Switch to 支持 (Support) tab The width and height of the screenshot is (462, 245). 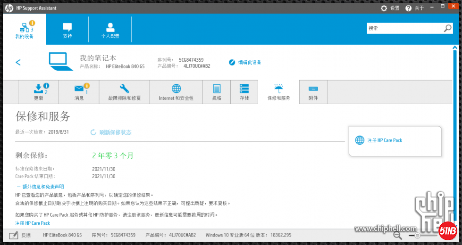(67, 29)
